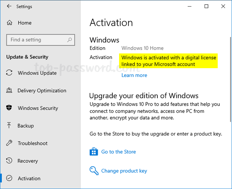Viewport: 232px width, 189px height.
Task: Focus the Find a setting search box
Action: pyautogui.click(x=37, y=40)
